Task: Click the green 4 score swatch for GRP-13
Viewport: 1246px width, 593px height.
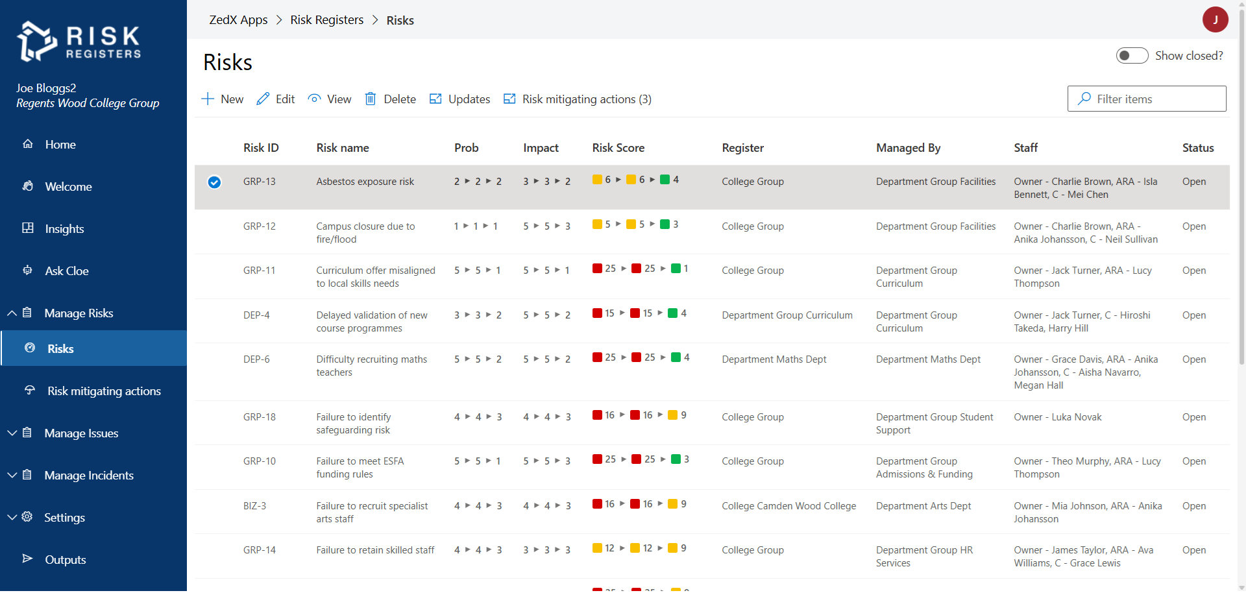Action: [665, 180]
